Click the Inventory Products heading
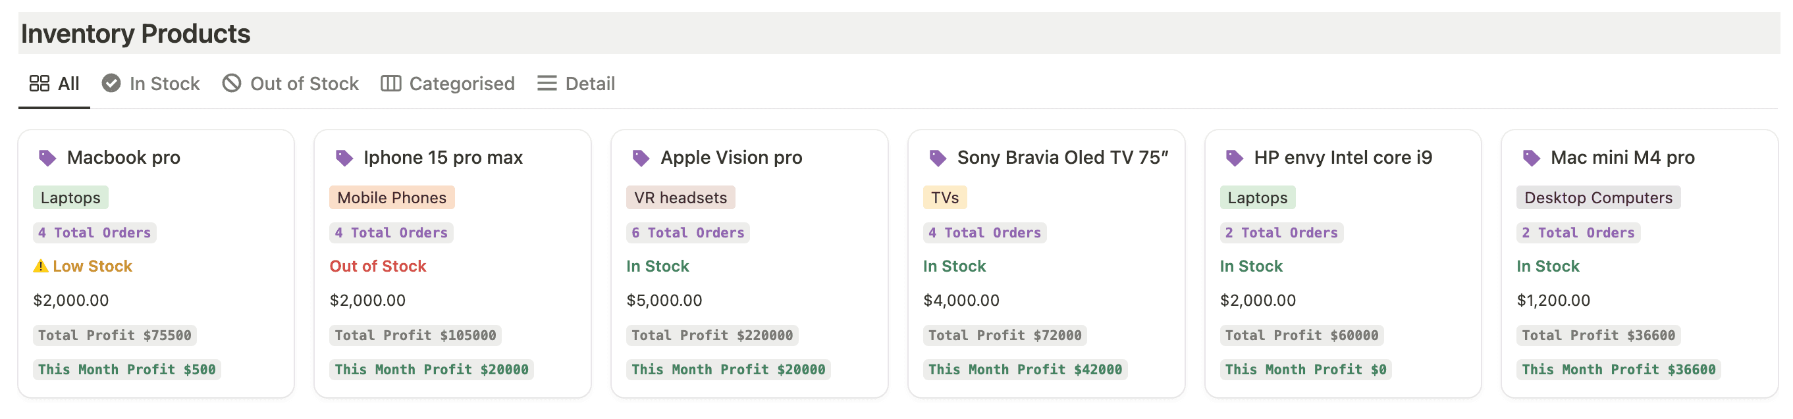1793x419 pixels. (136, 34)
